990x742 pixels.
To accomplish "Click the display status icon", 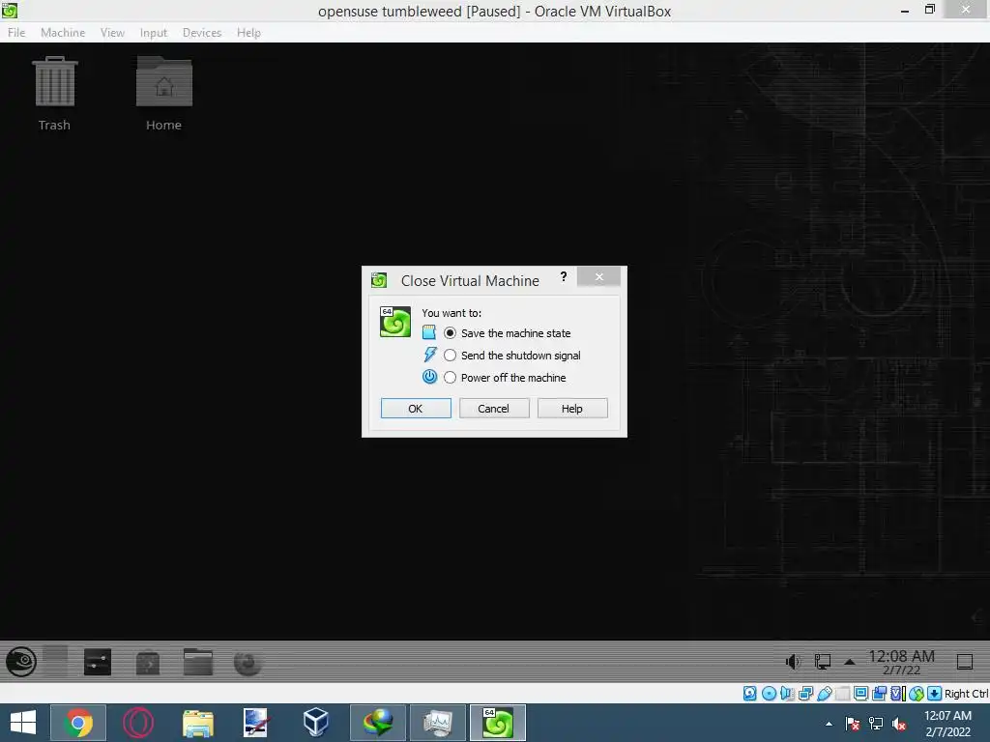I will click(860, 694).
